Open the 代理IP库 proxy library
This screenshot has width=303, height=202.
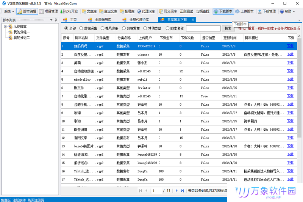point(146,11)
